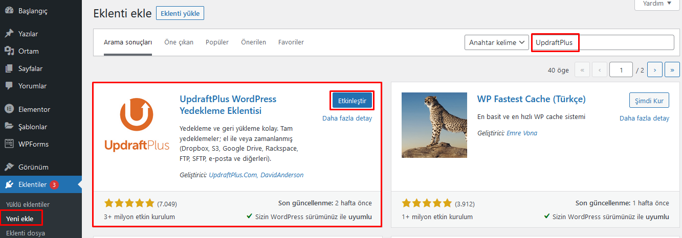Select Yeni ekle submenu item
Image resolution: width=682 pixels, height=238 pixels.
pos(20,219)
